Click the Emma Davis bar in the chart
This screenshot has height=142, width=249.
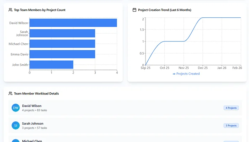tap(62, 54)
